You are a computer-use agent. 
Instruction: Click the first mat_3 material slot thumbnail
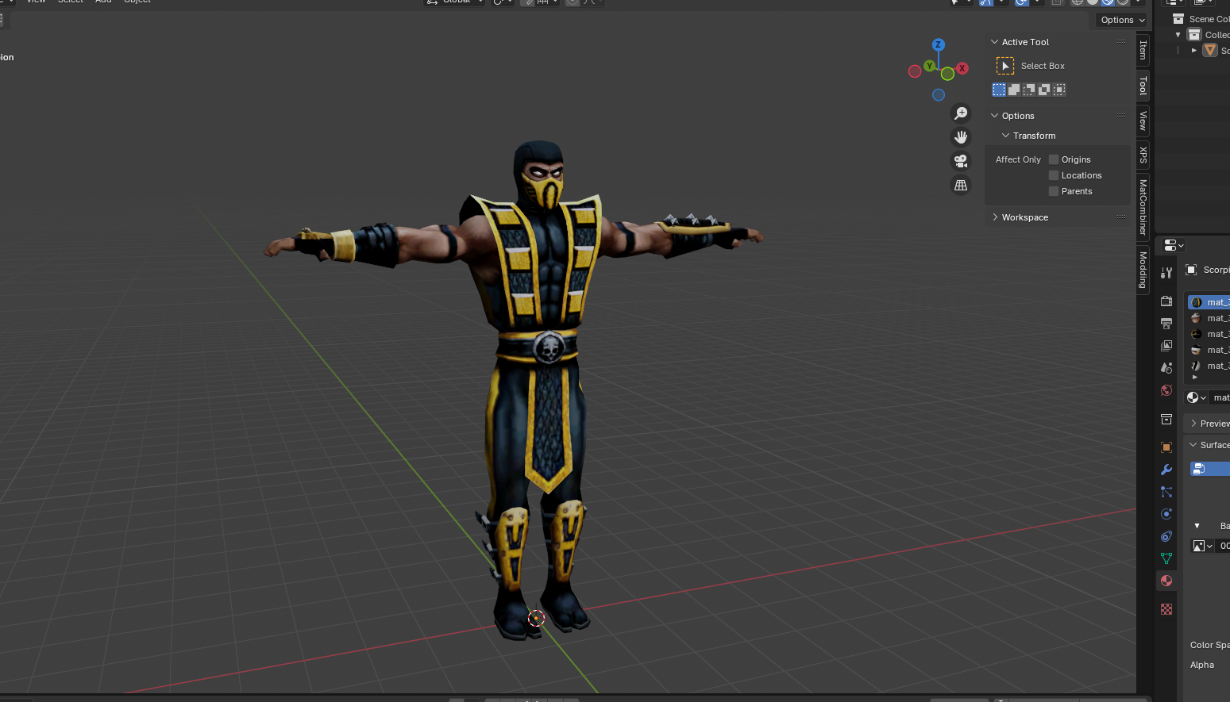click(1197, 301)
